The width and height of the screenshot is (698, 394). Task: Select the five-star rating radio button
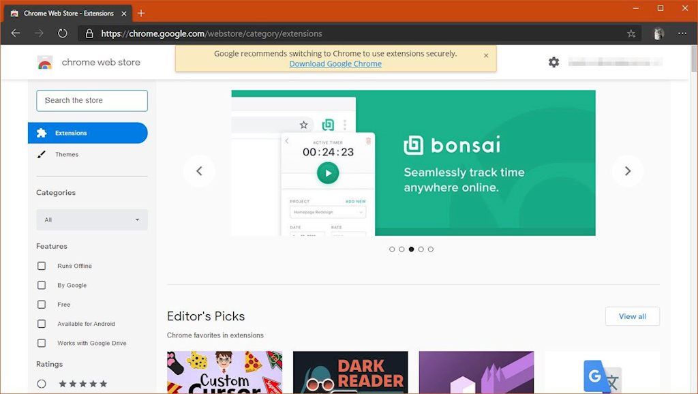click(x=42, y=384)
